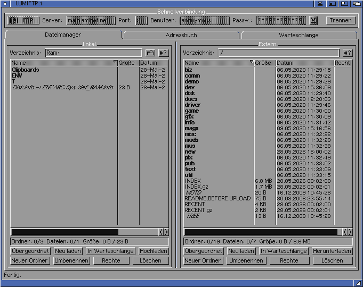Click Lokal Rechte button
The image size is (363, 287).
(x=111, y=260)
